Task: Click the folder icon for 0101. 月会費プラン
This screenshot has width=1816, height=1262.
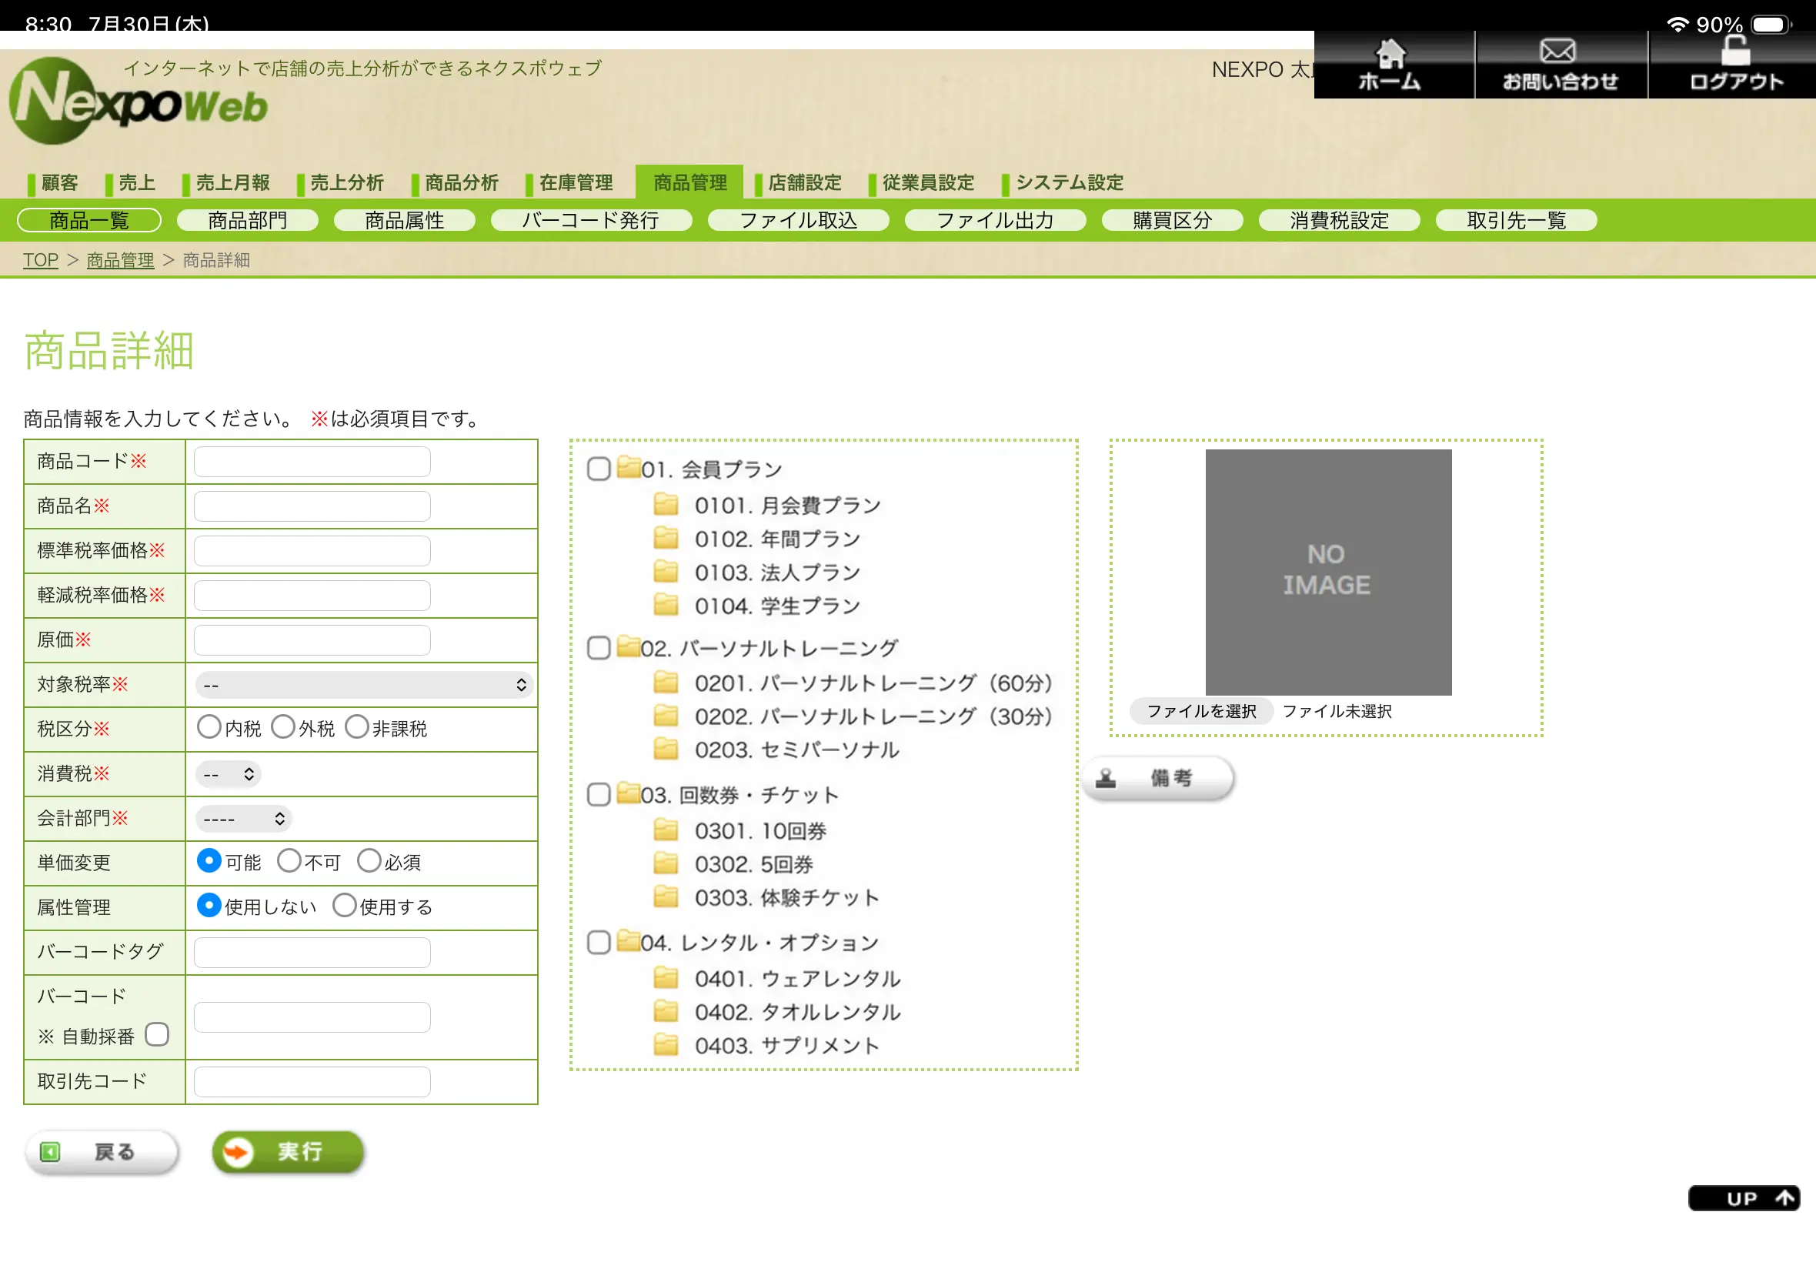Action: pos(666,504)
